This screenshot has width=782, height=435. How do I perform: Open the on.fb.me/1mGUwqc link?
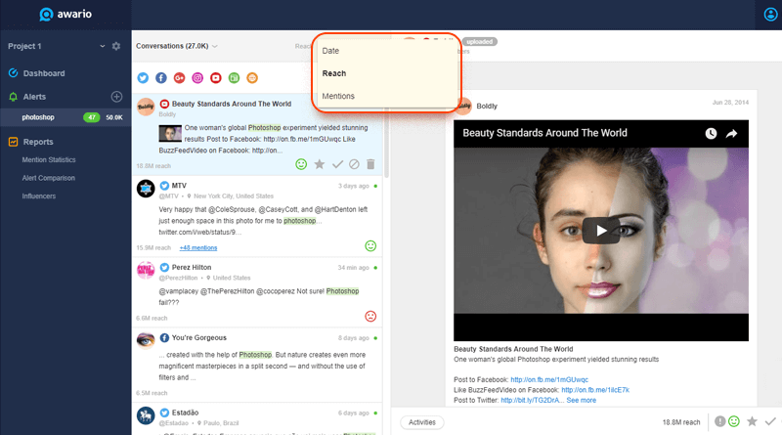549,379
